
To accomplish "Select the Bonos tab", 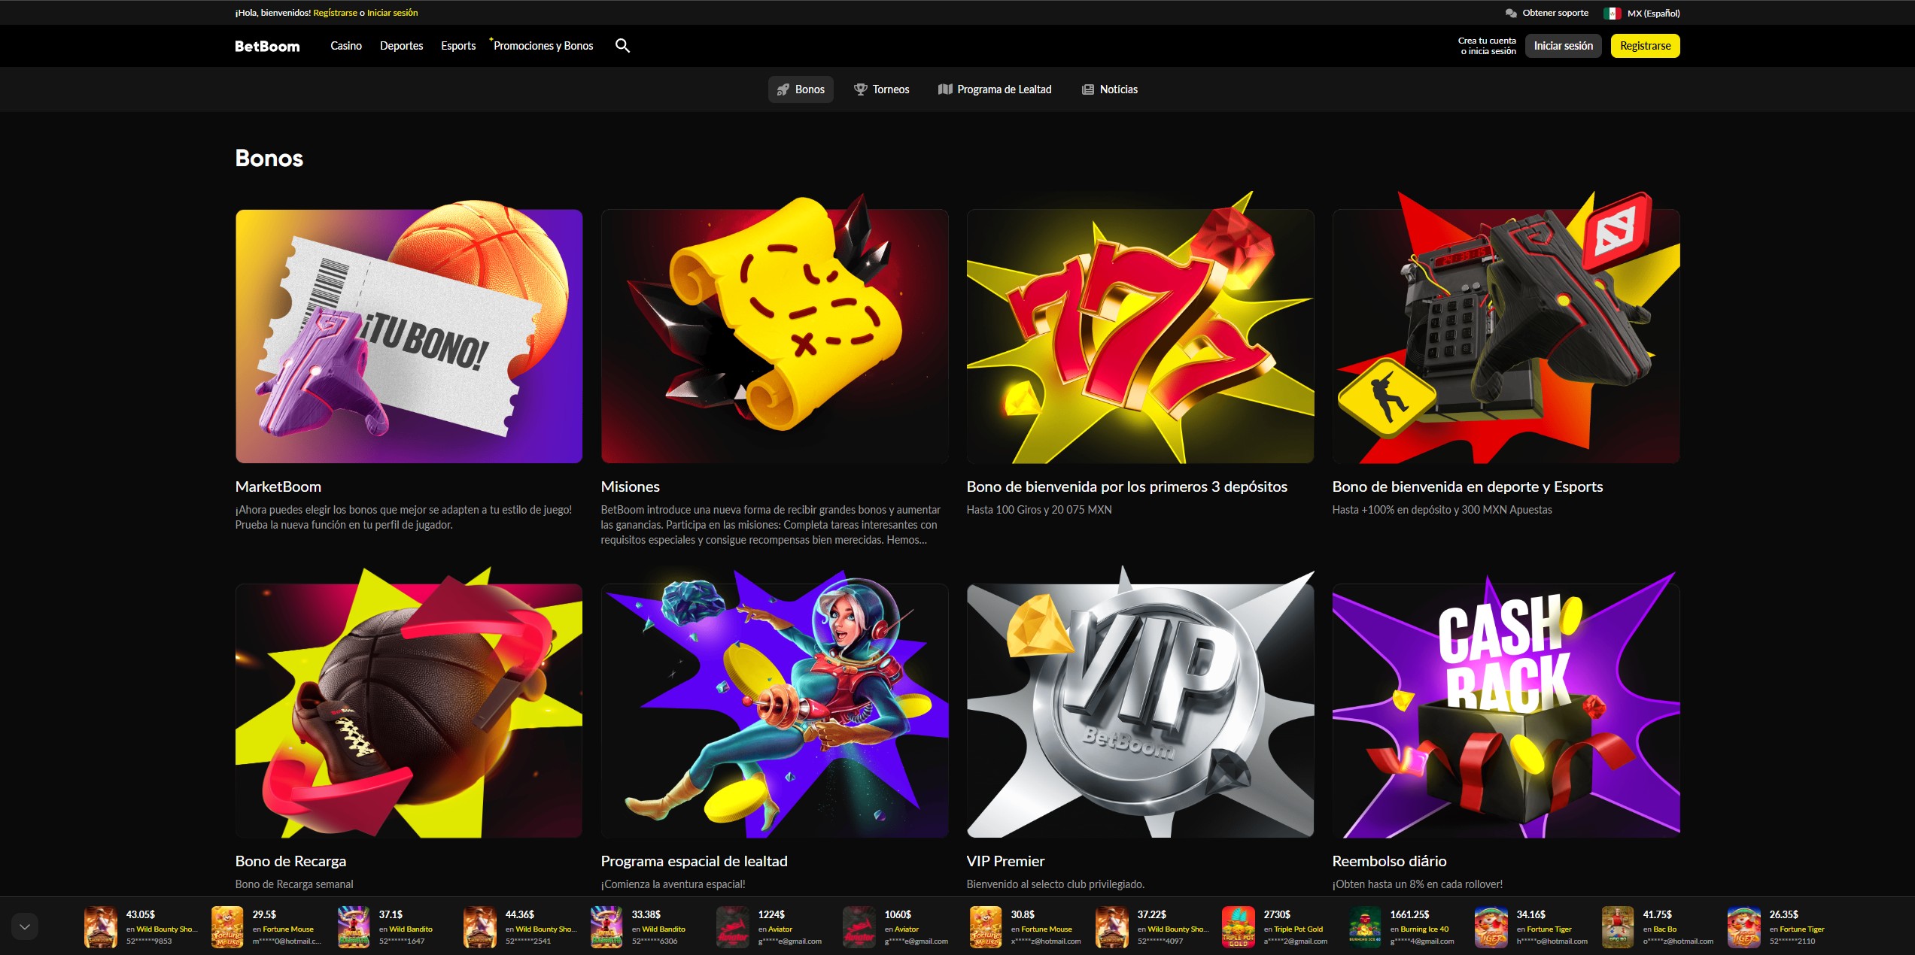I will [x=801, y=89].
